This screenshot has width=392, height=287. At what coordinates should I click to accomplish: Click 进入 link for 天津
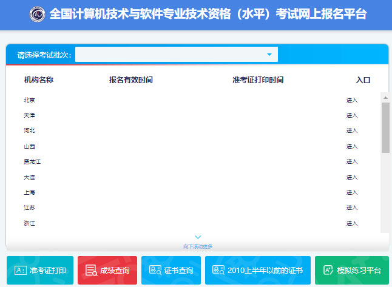tap(352, 115)
